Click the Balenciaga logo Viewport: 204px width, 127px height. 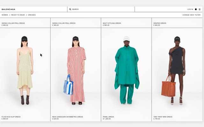[9, 9]
